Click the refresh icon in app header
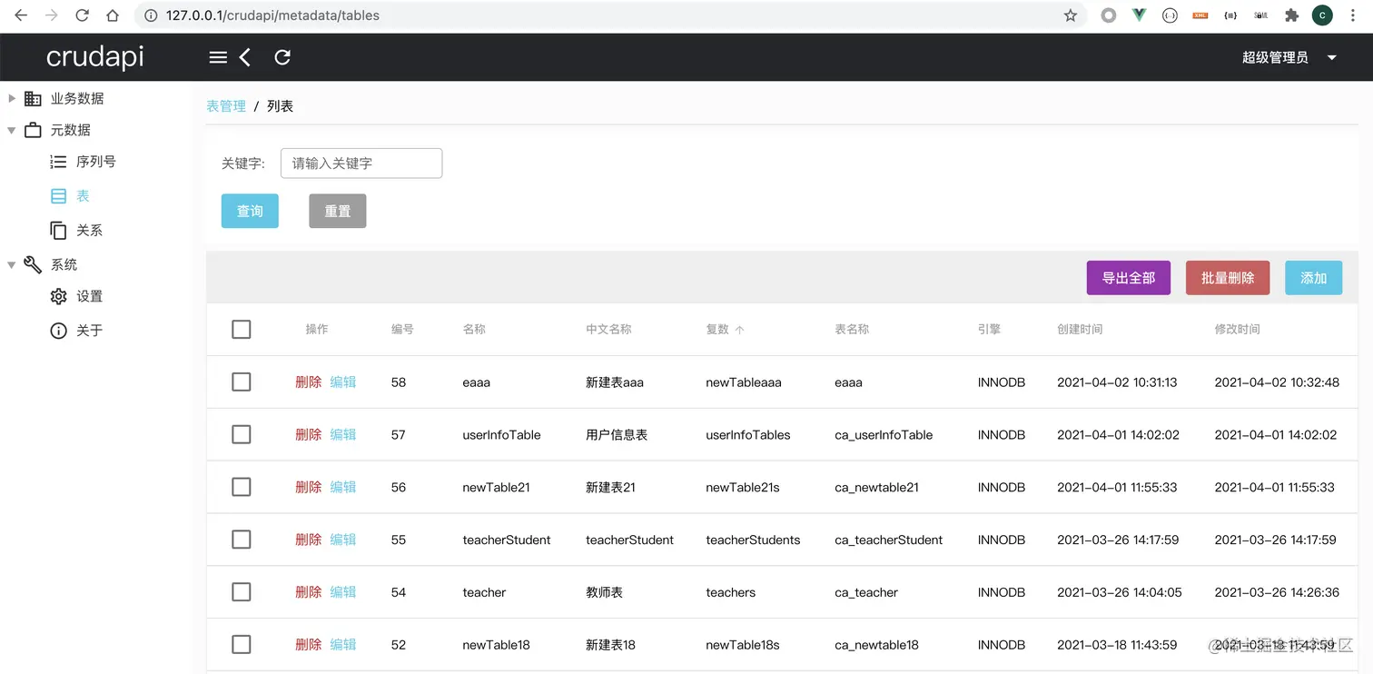The height and width of the screenshot is (674, 1373). click(x=282, y=57)
